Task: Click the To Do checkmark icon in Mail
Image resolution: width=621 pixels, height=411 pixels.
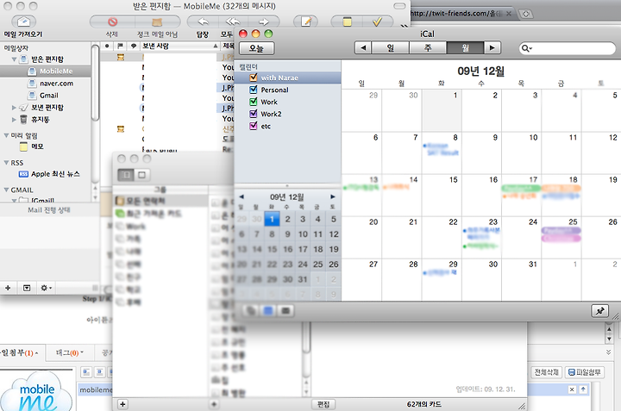Action: (x=378, y=22)
